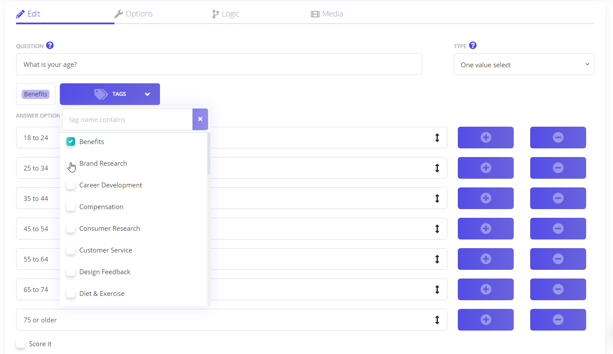
Task: Check the Diet & Exercise tag
Action: [71, 293]
